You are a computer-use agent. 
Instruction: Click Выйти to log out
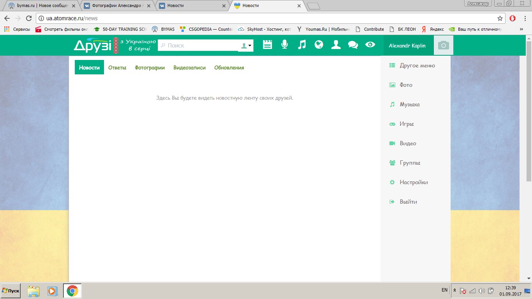pyautogui.click(x=408, y=202)
